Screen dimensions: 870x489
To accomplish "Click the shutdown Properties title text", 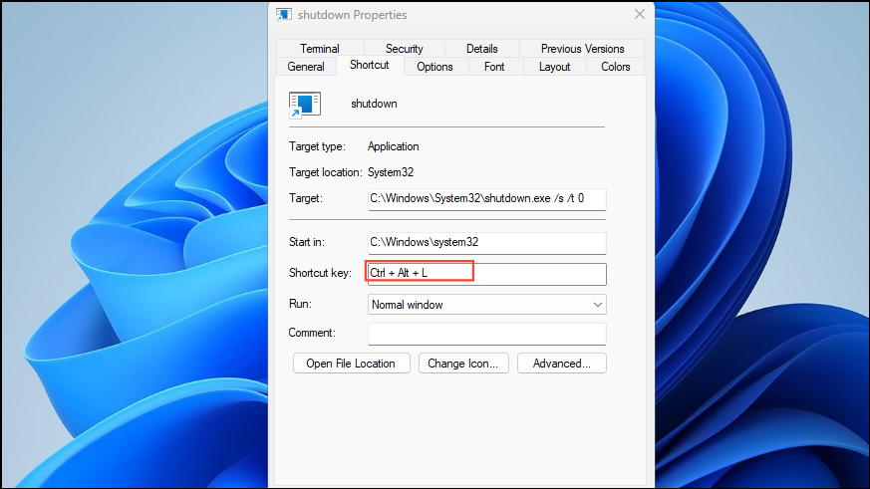I will click(353, 15).
